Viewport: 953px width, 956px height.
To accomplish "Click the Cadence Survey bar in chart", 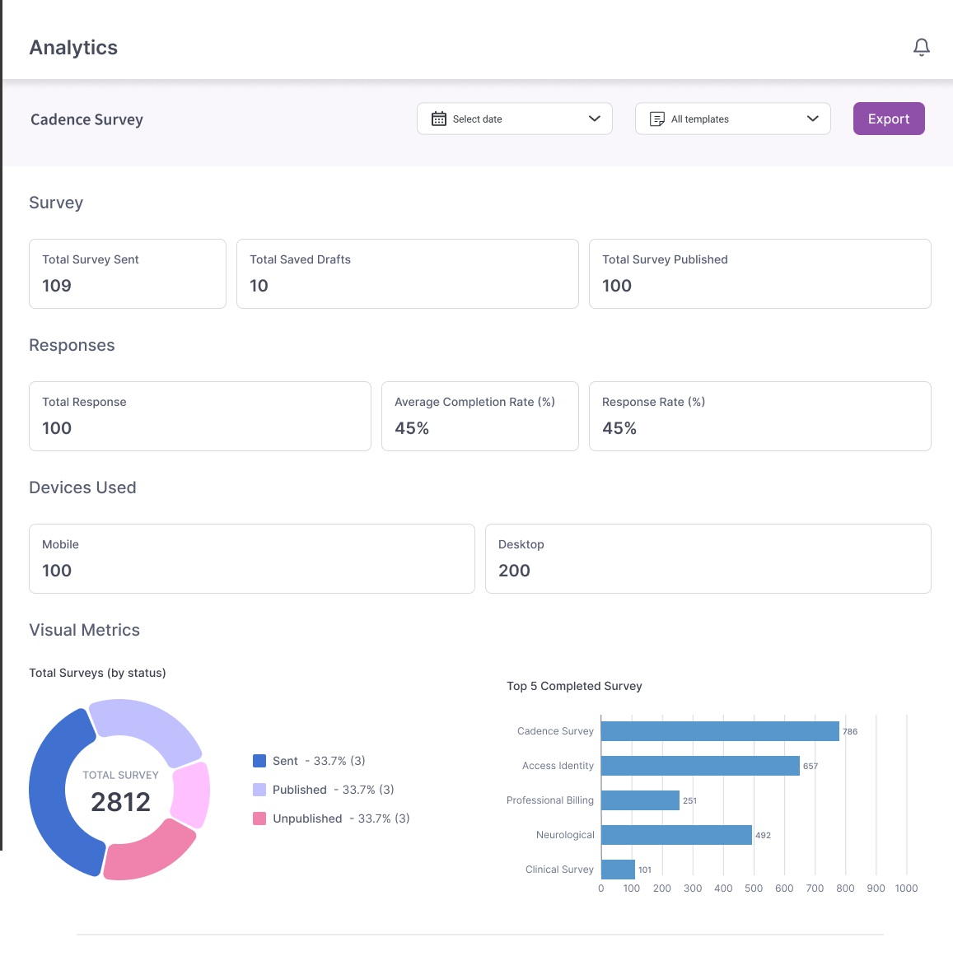I will tap(719, 731).
